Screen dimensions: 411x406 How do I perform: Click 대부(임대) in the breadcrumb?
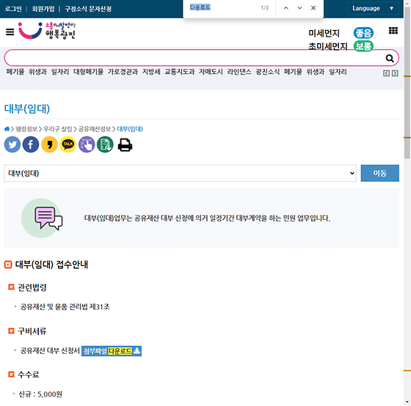click(130, 129)
